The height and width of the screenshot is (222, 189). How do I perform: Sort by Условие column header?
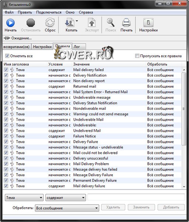point(59,64)
